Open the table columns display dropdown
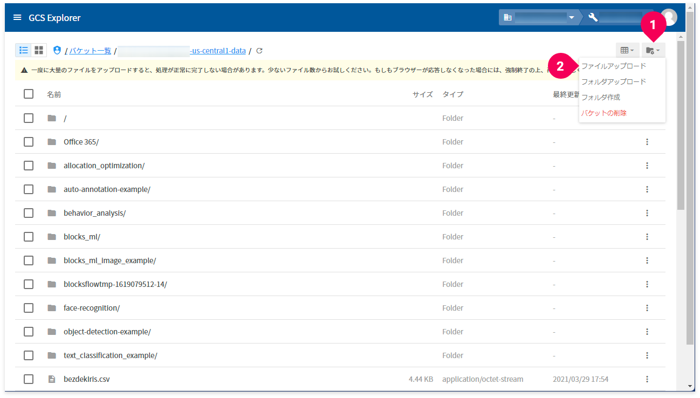700x398 pixels. pos(628,50)
